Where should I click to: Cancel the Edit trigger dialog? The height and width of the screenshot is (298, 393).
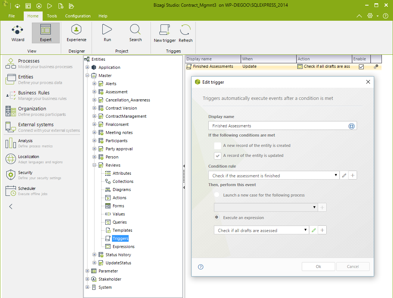tap(353, 267)
